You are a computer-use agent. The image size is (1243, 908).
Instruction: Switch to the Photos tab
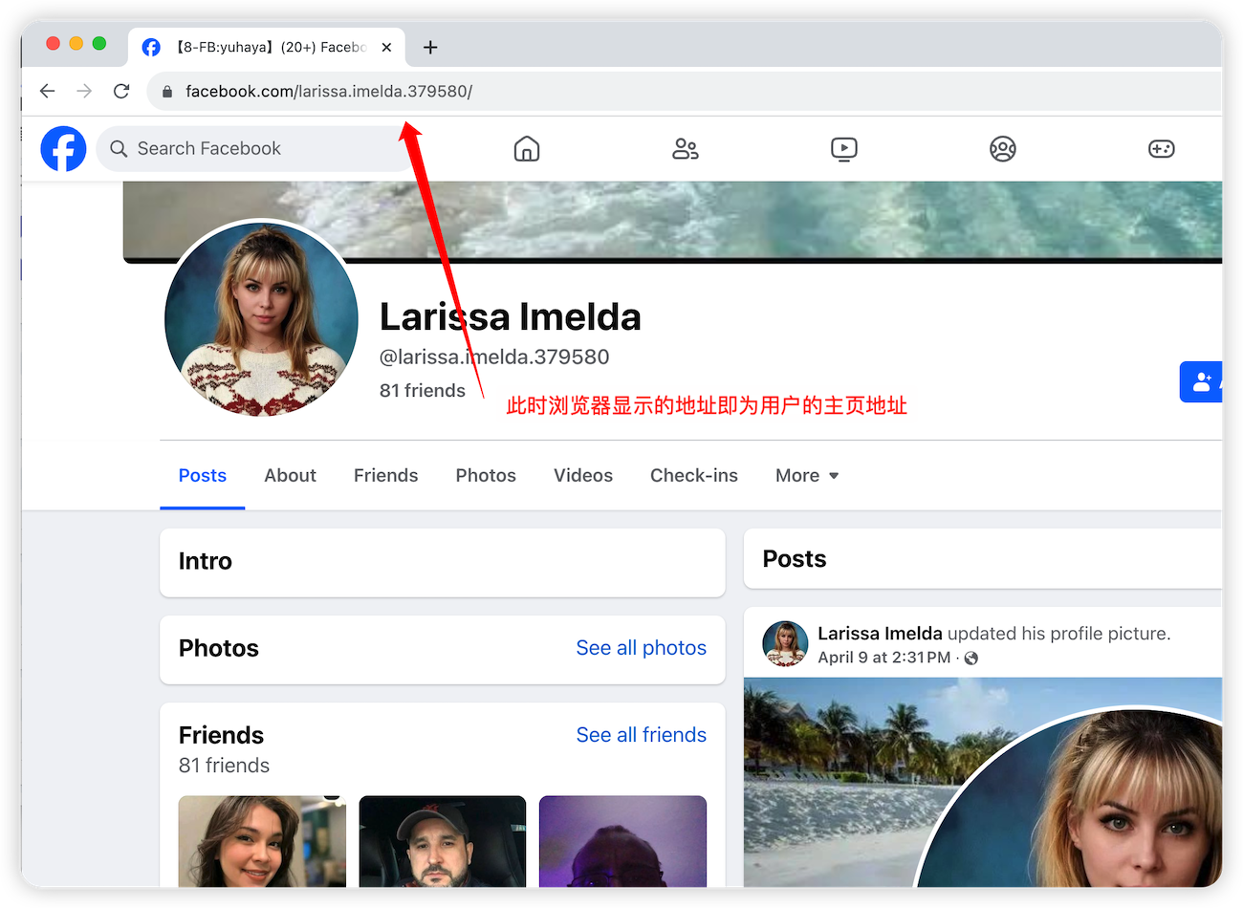(x=486, y=475)
